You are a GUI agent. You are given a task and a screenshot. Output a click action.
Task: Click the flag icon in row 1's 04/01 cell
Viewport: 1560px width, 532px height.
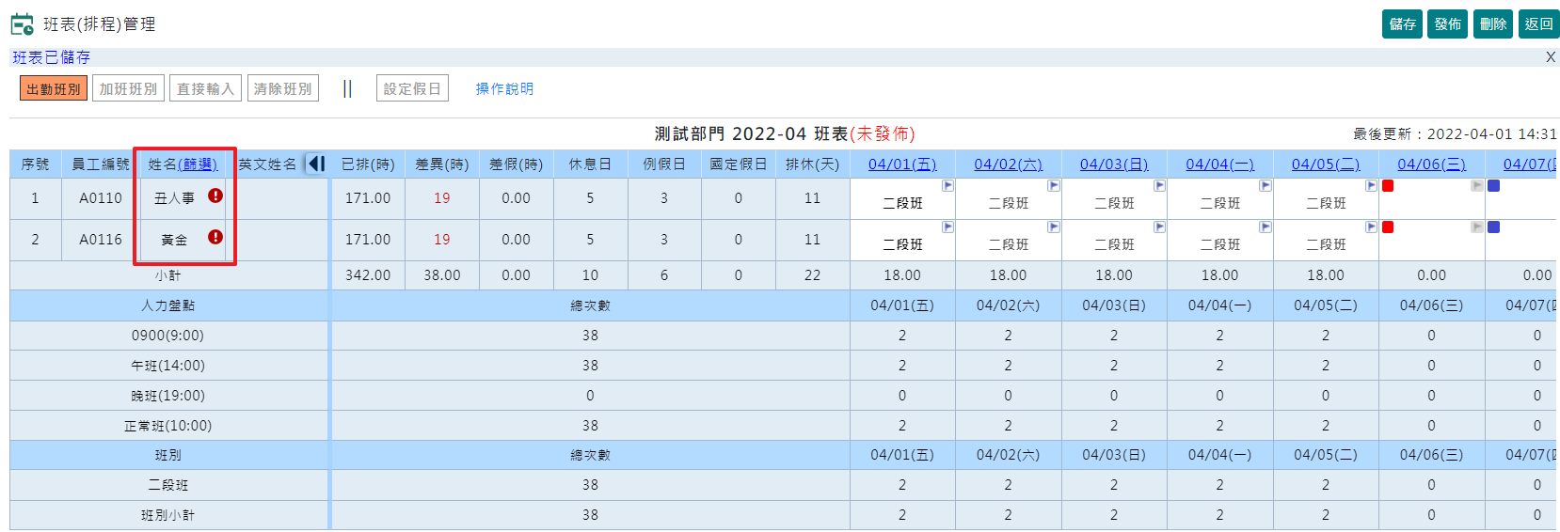947,186
